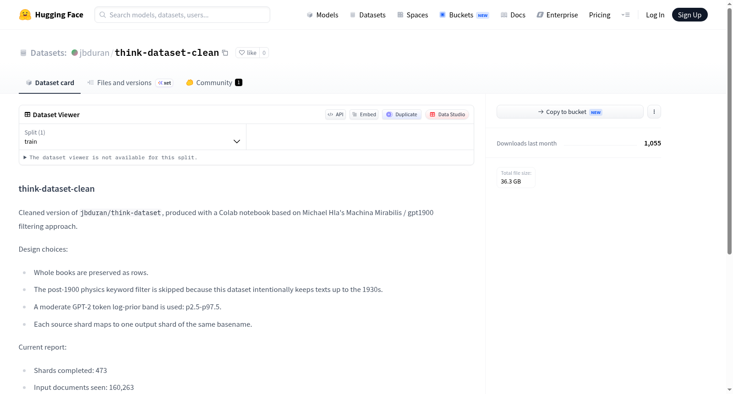Focus the search models input field

click(182, 15)
